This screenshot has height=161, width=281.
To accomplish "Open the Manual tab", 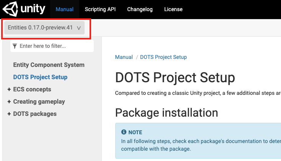I will (65, 9).
